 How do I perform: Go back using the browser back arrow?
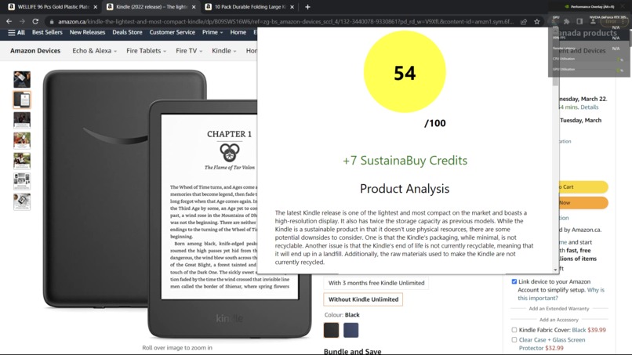pyautogui.click(x=9, y=21)
